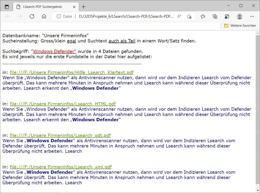
Task: Open a new browser tab
Action: coord(84,7)
